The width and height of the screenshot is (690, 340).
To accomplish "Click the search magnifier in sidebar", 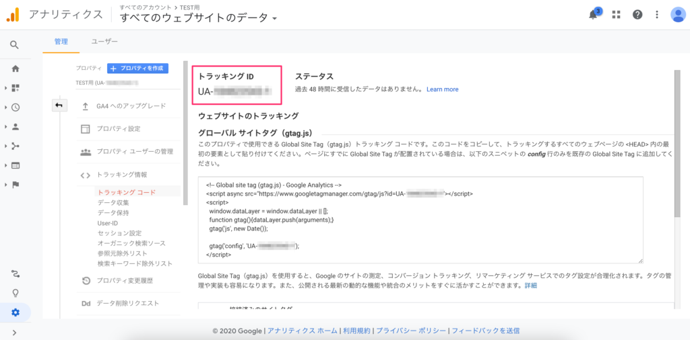I will (15, 44).
